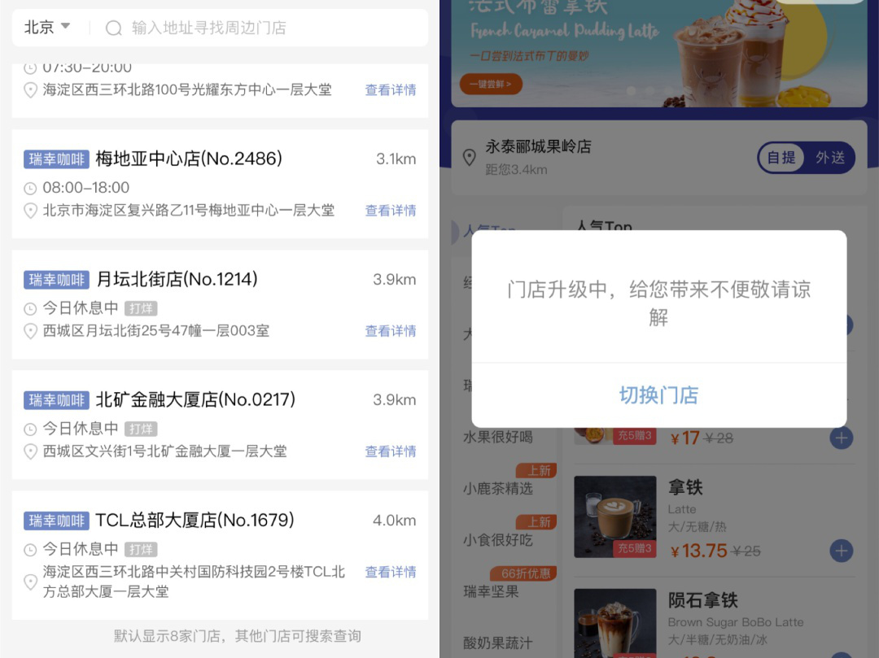Switch to 自提 pickup mode
Viewport: 879px width, 658px height.
781,157
